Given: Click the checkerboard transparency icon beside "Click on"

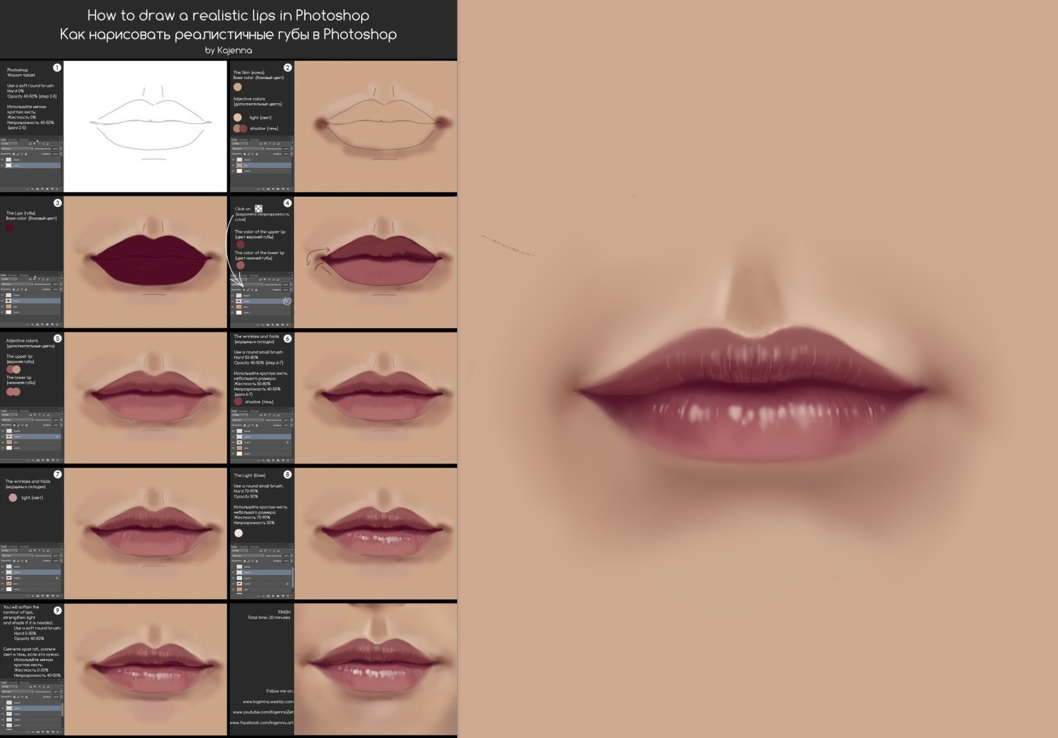Looking at the screenshot, I should (x=259, y=209).
